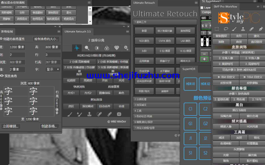Select the rectangular marquee icon in SMP Pro Workflow
This screenshot has height=165, width=265.
point(217,29)
